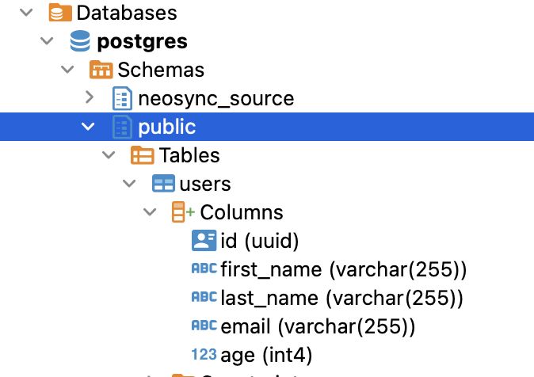Click the 123 icon beside age
Viewport: 534px width, 377px height.
(204, 354)
